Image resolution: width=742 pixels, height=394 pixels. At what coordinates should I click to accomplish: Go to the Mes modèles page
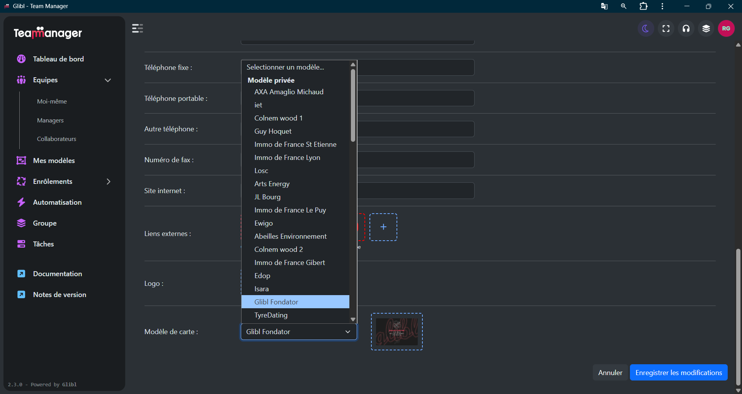click(x=54, y=161)
